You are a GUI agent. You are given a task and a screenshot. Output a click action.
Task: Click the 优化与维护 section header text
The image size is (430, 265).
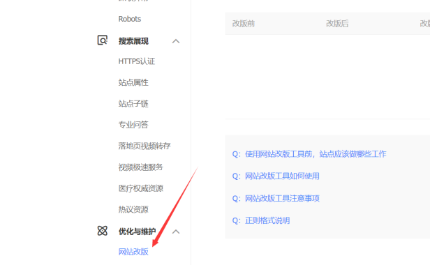pyautogui.click(x=137, y=232)
